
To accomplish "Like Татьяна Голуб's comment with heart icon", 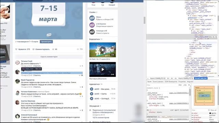I will coord(80,66).
